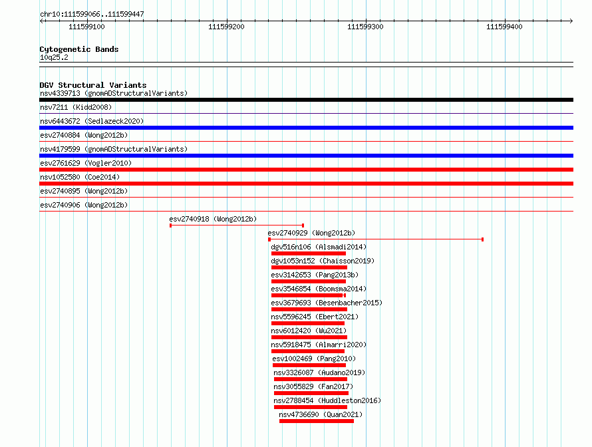The width and height of the screenshot is (592, 447).
Task: Click ruler position 111599300
Action: (365, 27)
